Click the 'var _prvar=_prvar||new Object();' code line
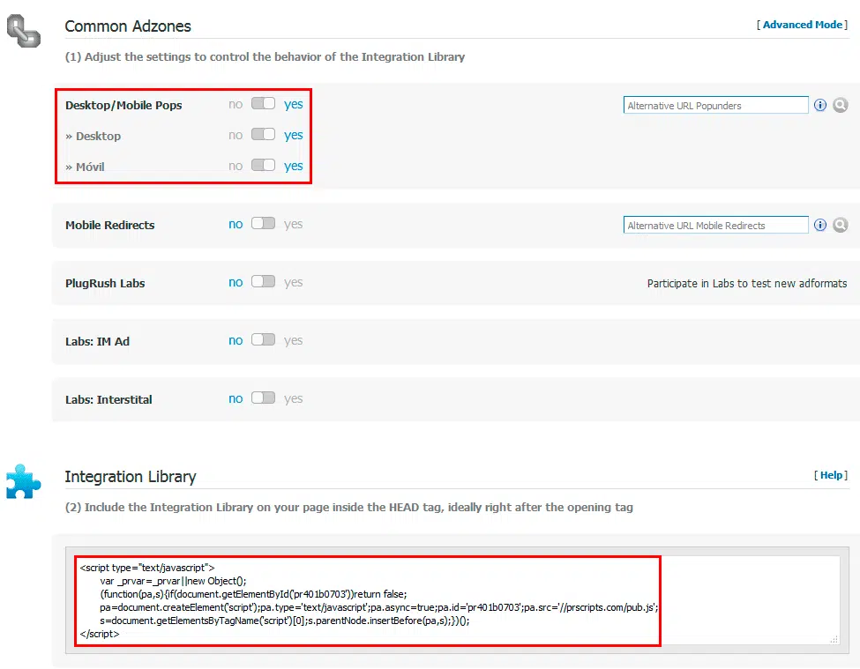860x669 pixels. click(x=173, y=581)
